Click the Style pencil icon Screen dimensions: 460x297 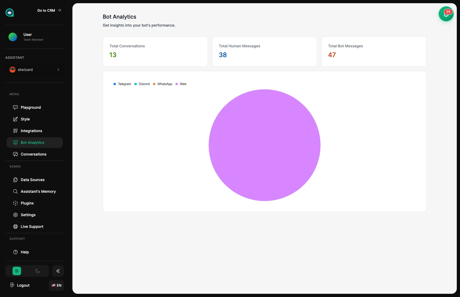15,119
